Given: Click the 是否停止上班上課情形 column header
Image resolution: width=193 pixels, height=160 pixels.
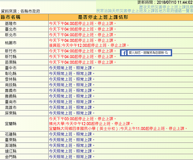Looking at the screenshot, I should click(x=103, y=17).
